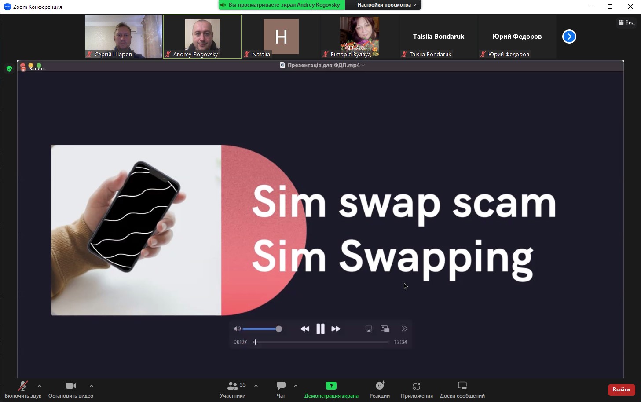Screen dimensions: 641x402
Task: Expand video options arrow next to camera
Action: 92,386
